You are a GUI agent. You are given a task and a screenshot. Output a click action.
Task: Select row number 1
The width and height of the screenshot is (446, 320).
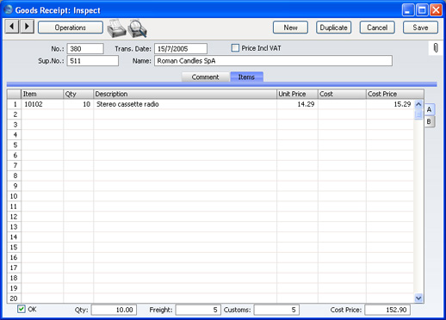pyautogui.click(x=15, y=104)
